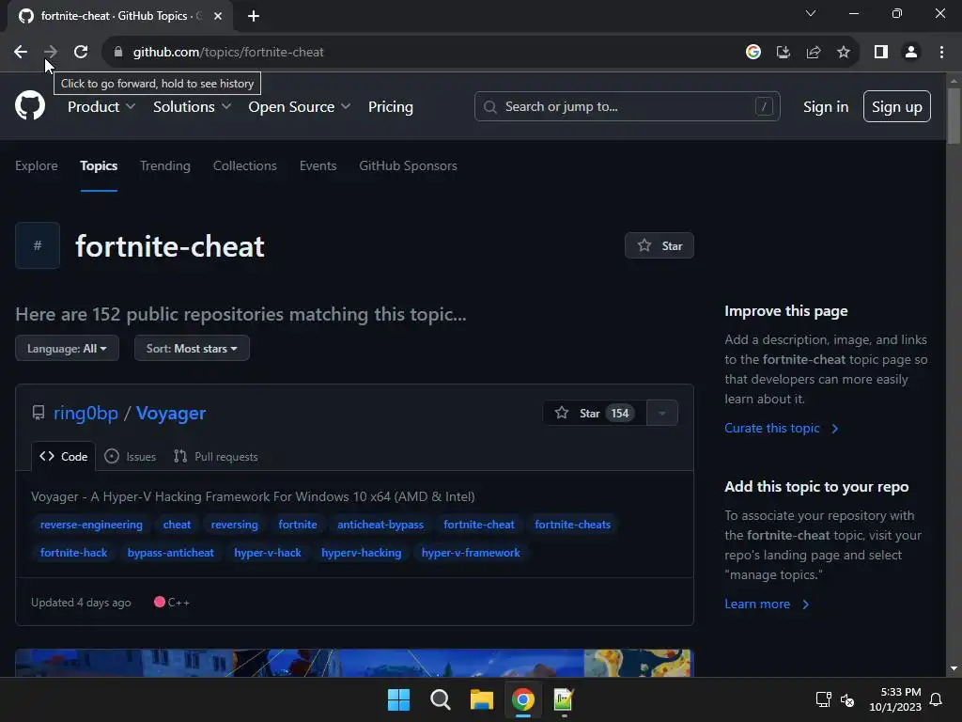Click muted volume tray icon
Viewport: 962px width, 722px height.
click(847, 699)
